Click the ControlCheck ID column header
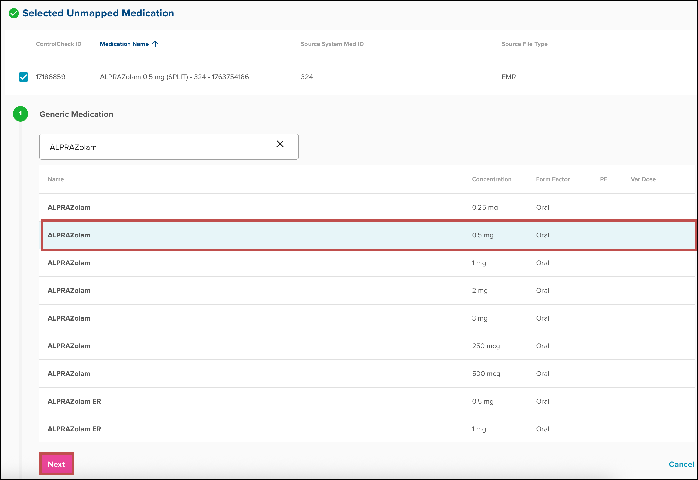The image size is (698, 480). 59,44
